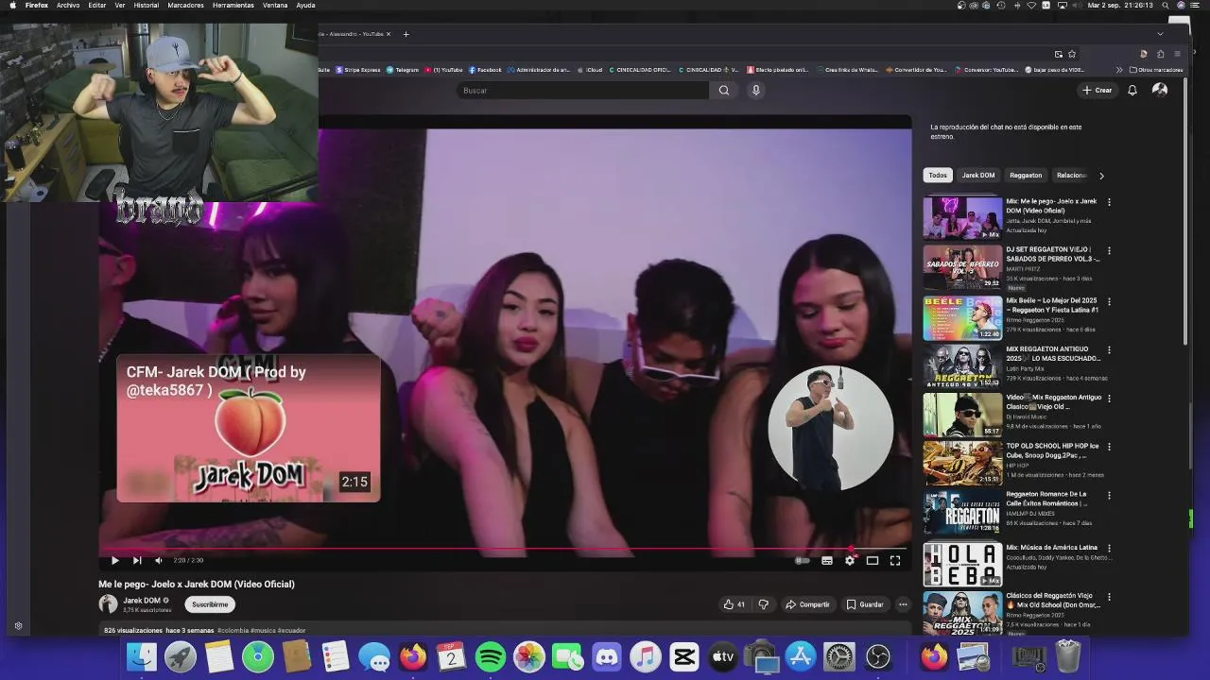The width and height of the screenshot is (1210, 680).
Task: Open options for Reggaeton Romance De La Calle
Action: click(1109, 495)
